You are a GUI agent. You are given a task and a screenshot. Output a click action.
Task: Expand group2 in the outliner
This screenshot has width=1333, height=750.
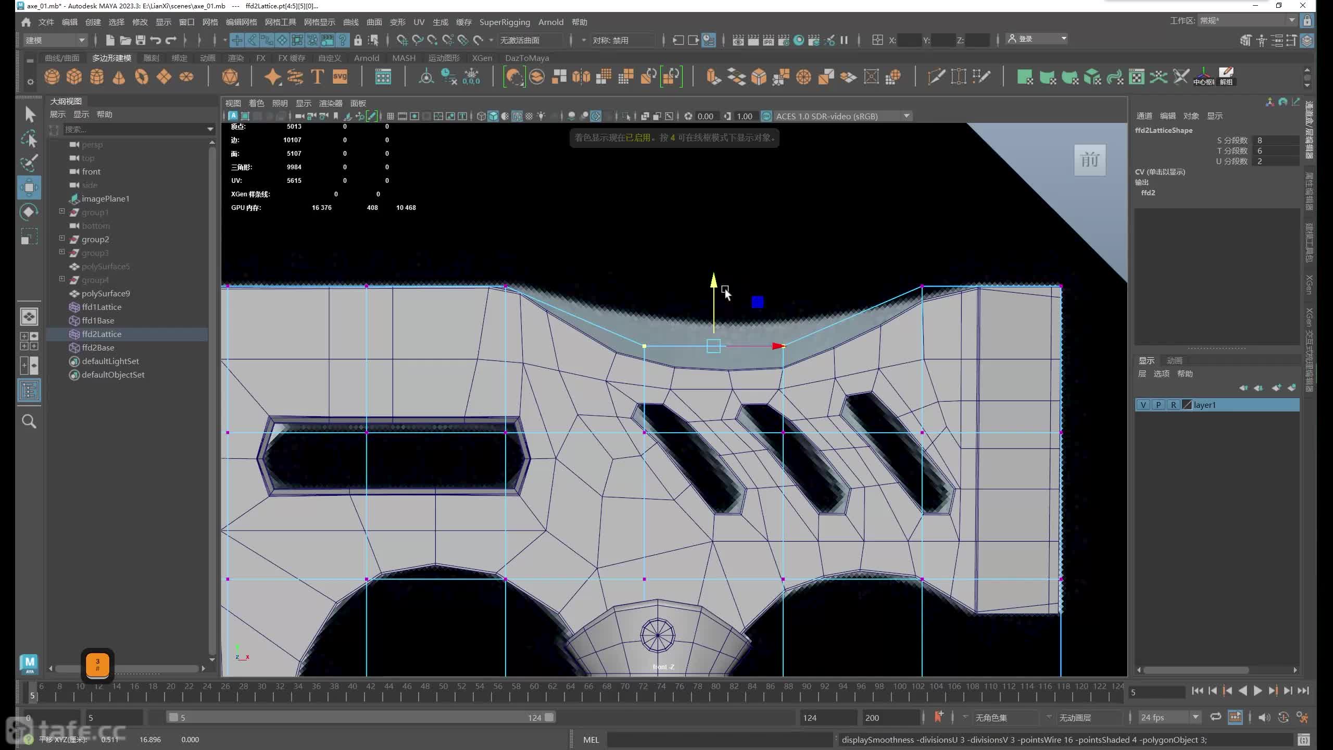click(62, 239)
